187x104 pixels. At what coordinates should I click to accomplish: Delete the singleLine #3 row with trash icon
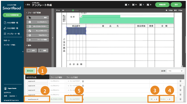point(180,81)
